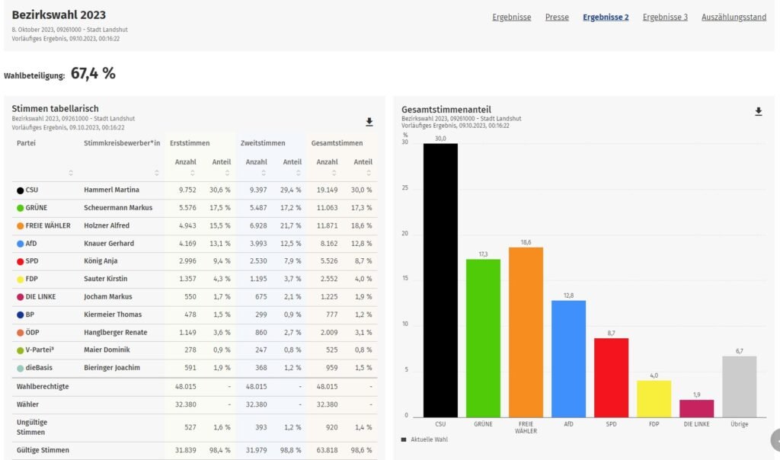Click the green GRÜNE bar in chart
This screenshot has height=460, width=780.
point(483,338)
